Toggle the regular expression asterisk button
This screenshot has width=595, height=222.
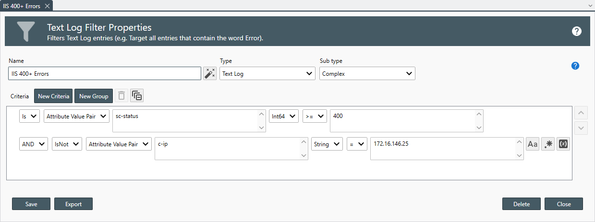(548, 144)
